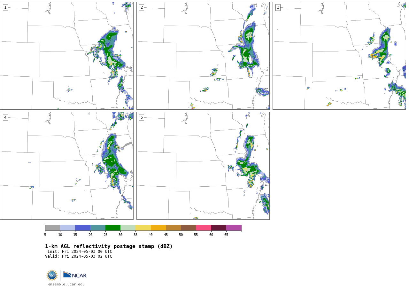Viewport: 409px width, 288px height.
Task: Open ensemble member 3 reflectivity map
Action: click(339, 56)
